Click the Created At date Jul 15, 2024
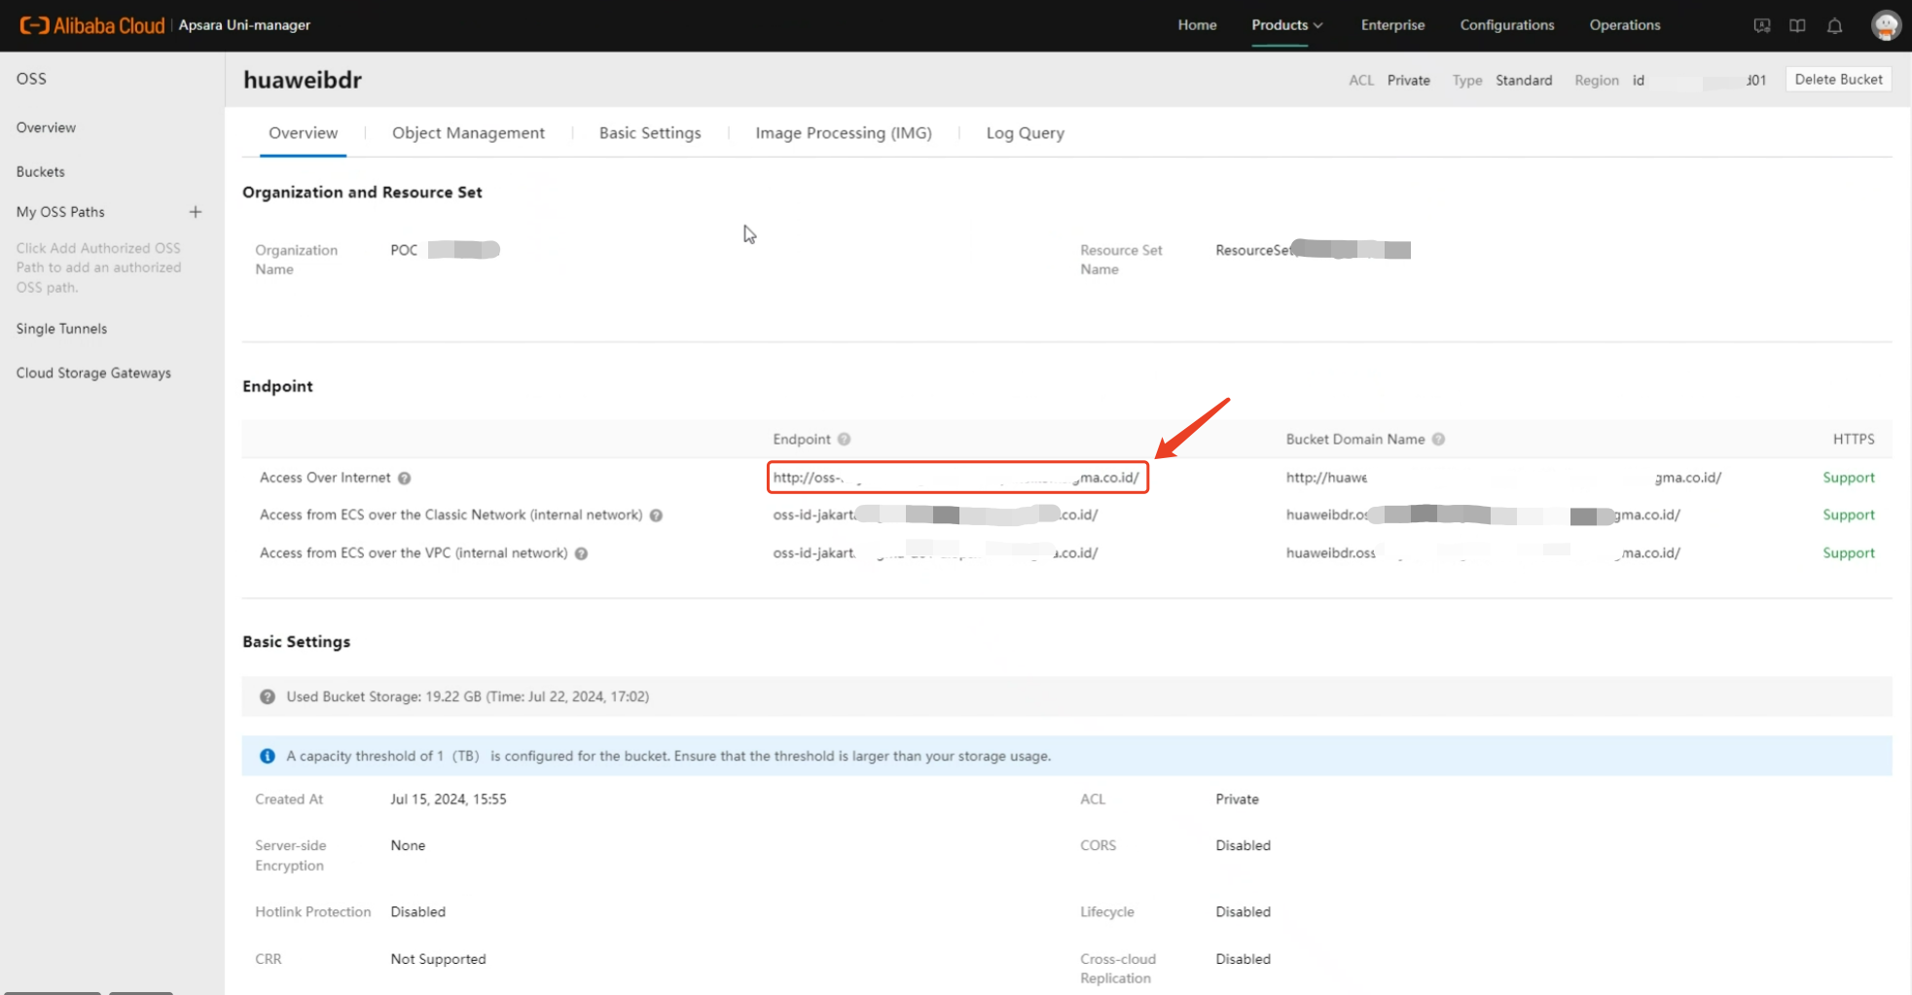The image size is (1912, 995). pos(449,800)
